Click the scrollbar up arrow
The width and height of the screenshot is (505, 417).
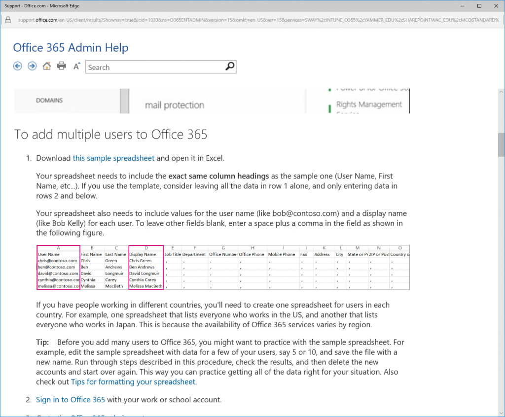click(501, 92)
